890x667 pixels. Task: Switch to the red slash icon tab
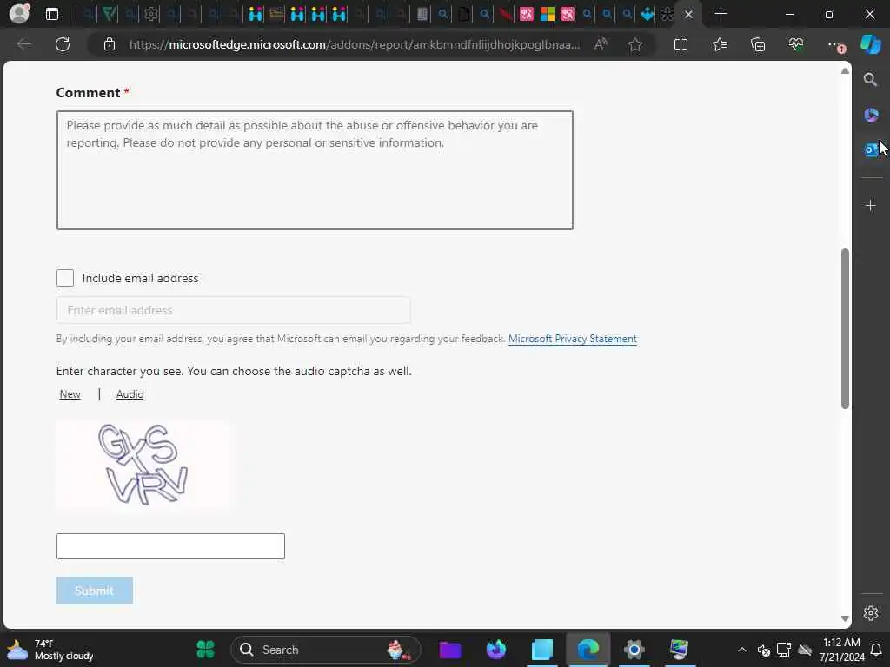[x=505, y=14]
